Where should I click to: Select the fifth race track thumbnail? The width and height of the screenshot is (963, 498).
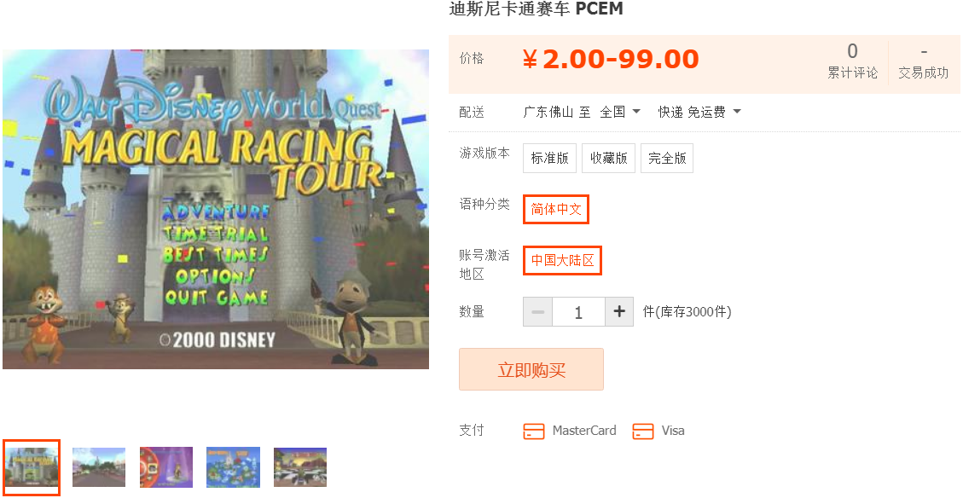300,467
